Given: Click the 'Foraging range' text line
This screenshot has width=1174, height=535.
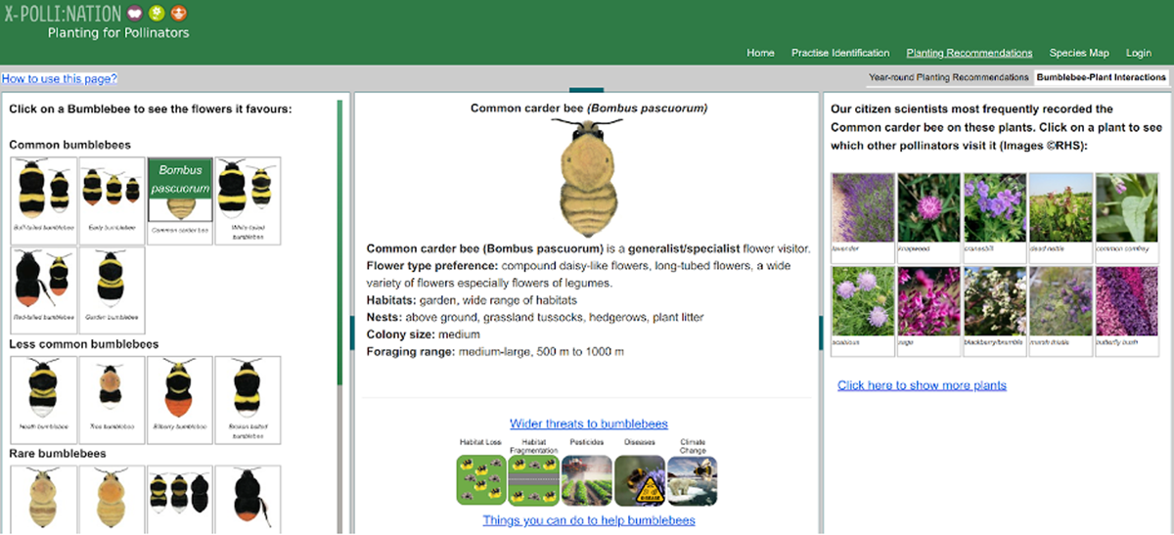Looking at the screenshot, I should 495,352.
